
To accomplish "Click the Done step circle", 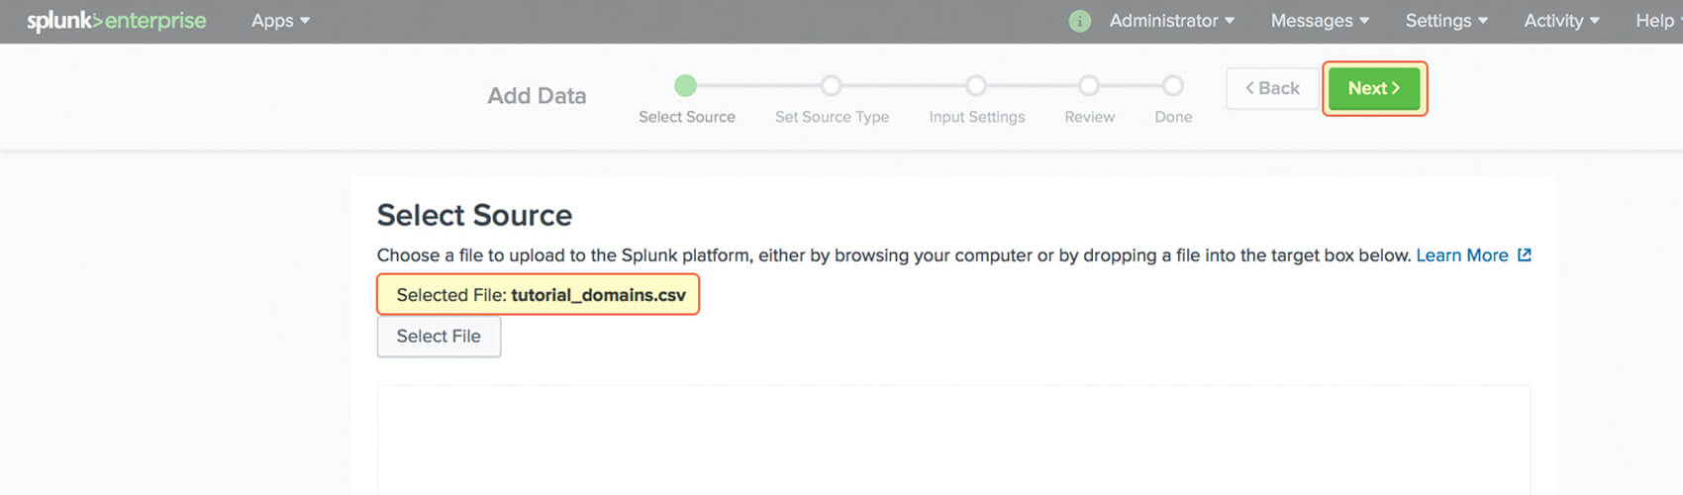I will pos(1173,86).
